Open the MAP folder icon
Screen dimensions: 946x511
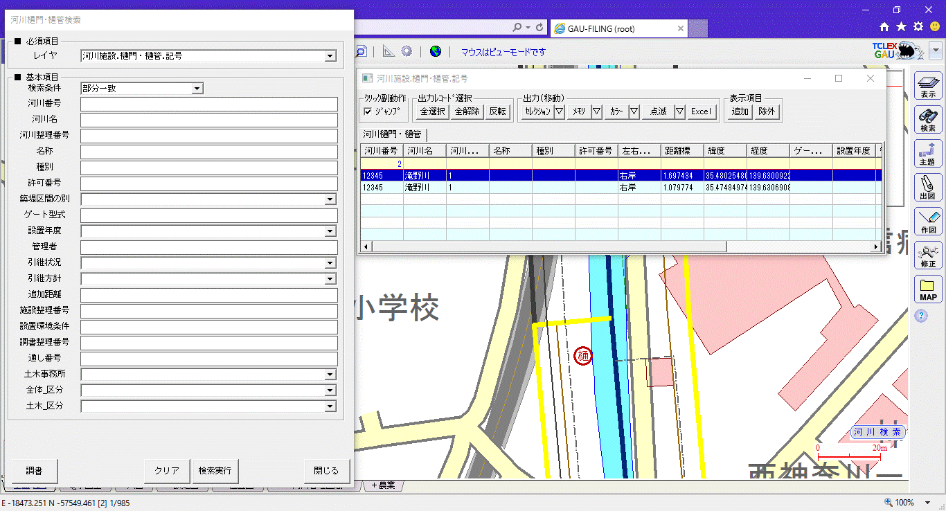point(928,289)
